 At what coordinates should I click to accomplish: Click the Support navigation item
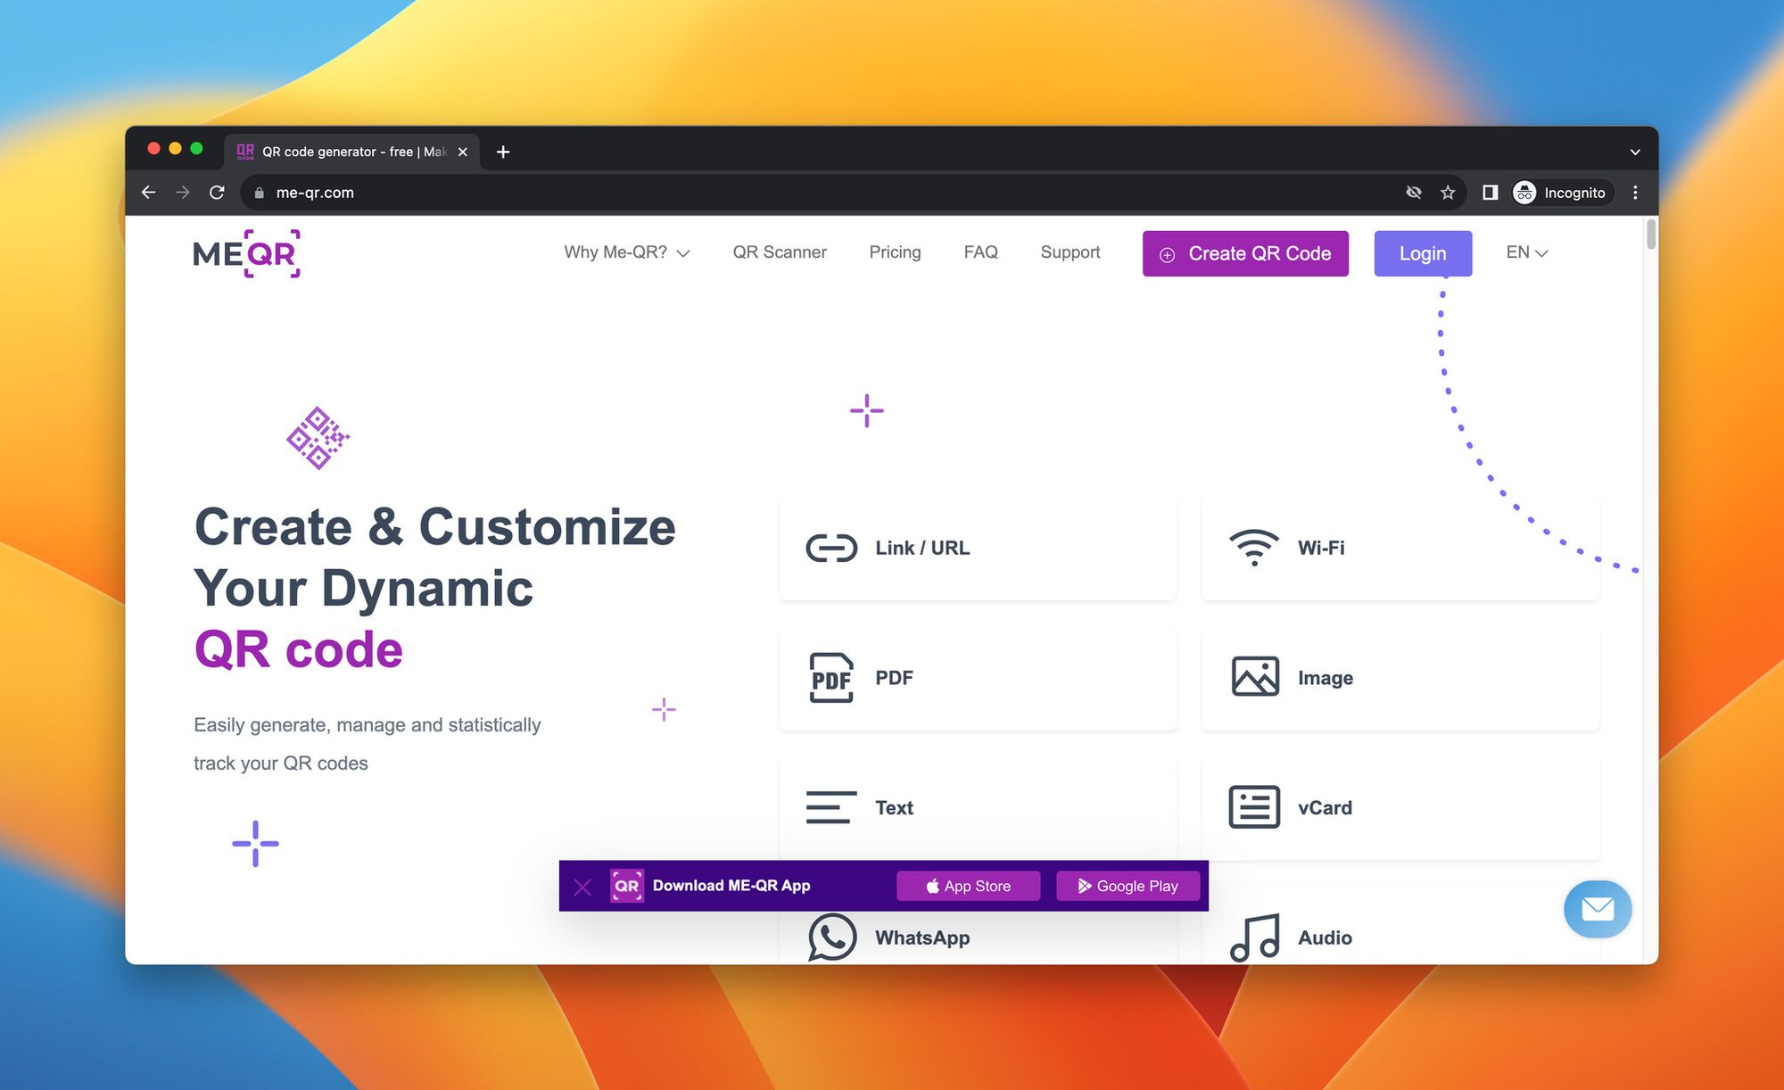1071,252
